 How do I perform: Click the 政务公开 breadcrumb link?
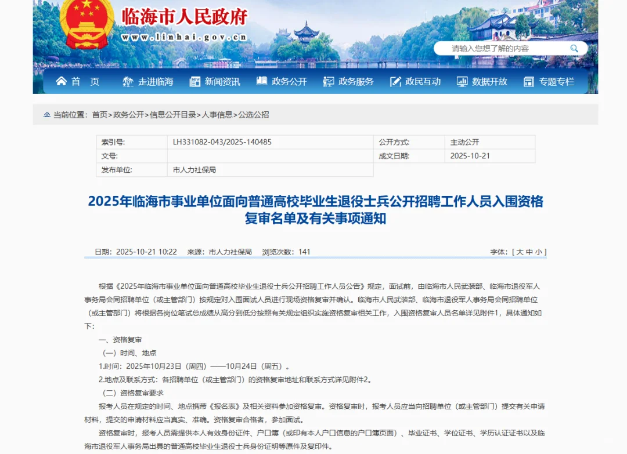[x=128, y=115]
